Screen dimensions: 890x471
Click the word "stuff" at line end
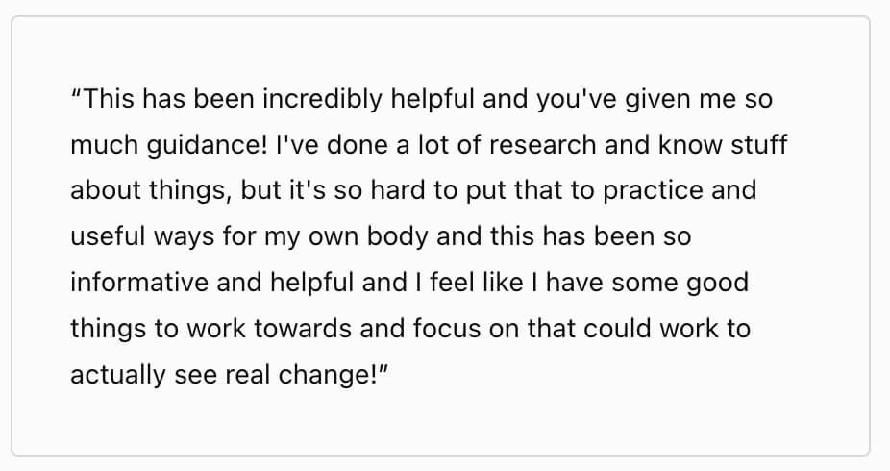click(x=759, y=145)
